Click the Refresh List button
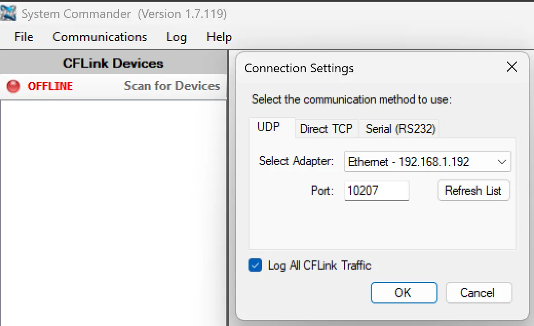 click(x=473, y=190)
